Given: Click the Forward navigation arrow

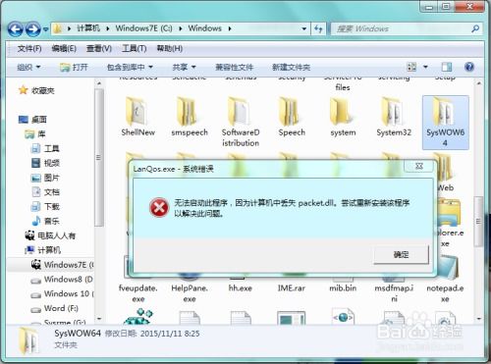Looking at the screenshot, I should (33, 29).
